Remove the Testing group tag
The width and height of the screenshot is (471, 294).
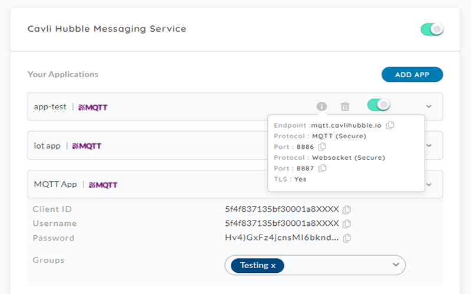pyautogui.click(x=273, y=266)
